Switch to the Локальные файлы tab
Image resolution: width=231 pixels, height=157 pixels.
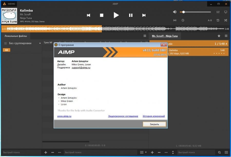(16, 36)
